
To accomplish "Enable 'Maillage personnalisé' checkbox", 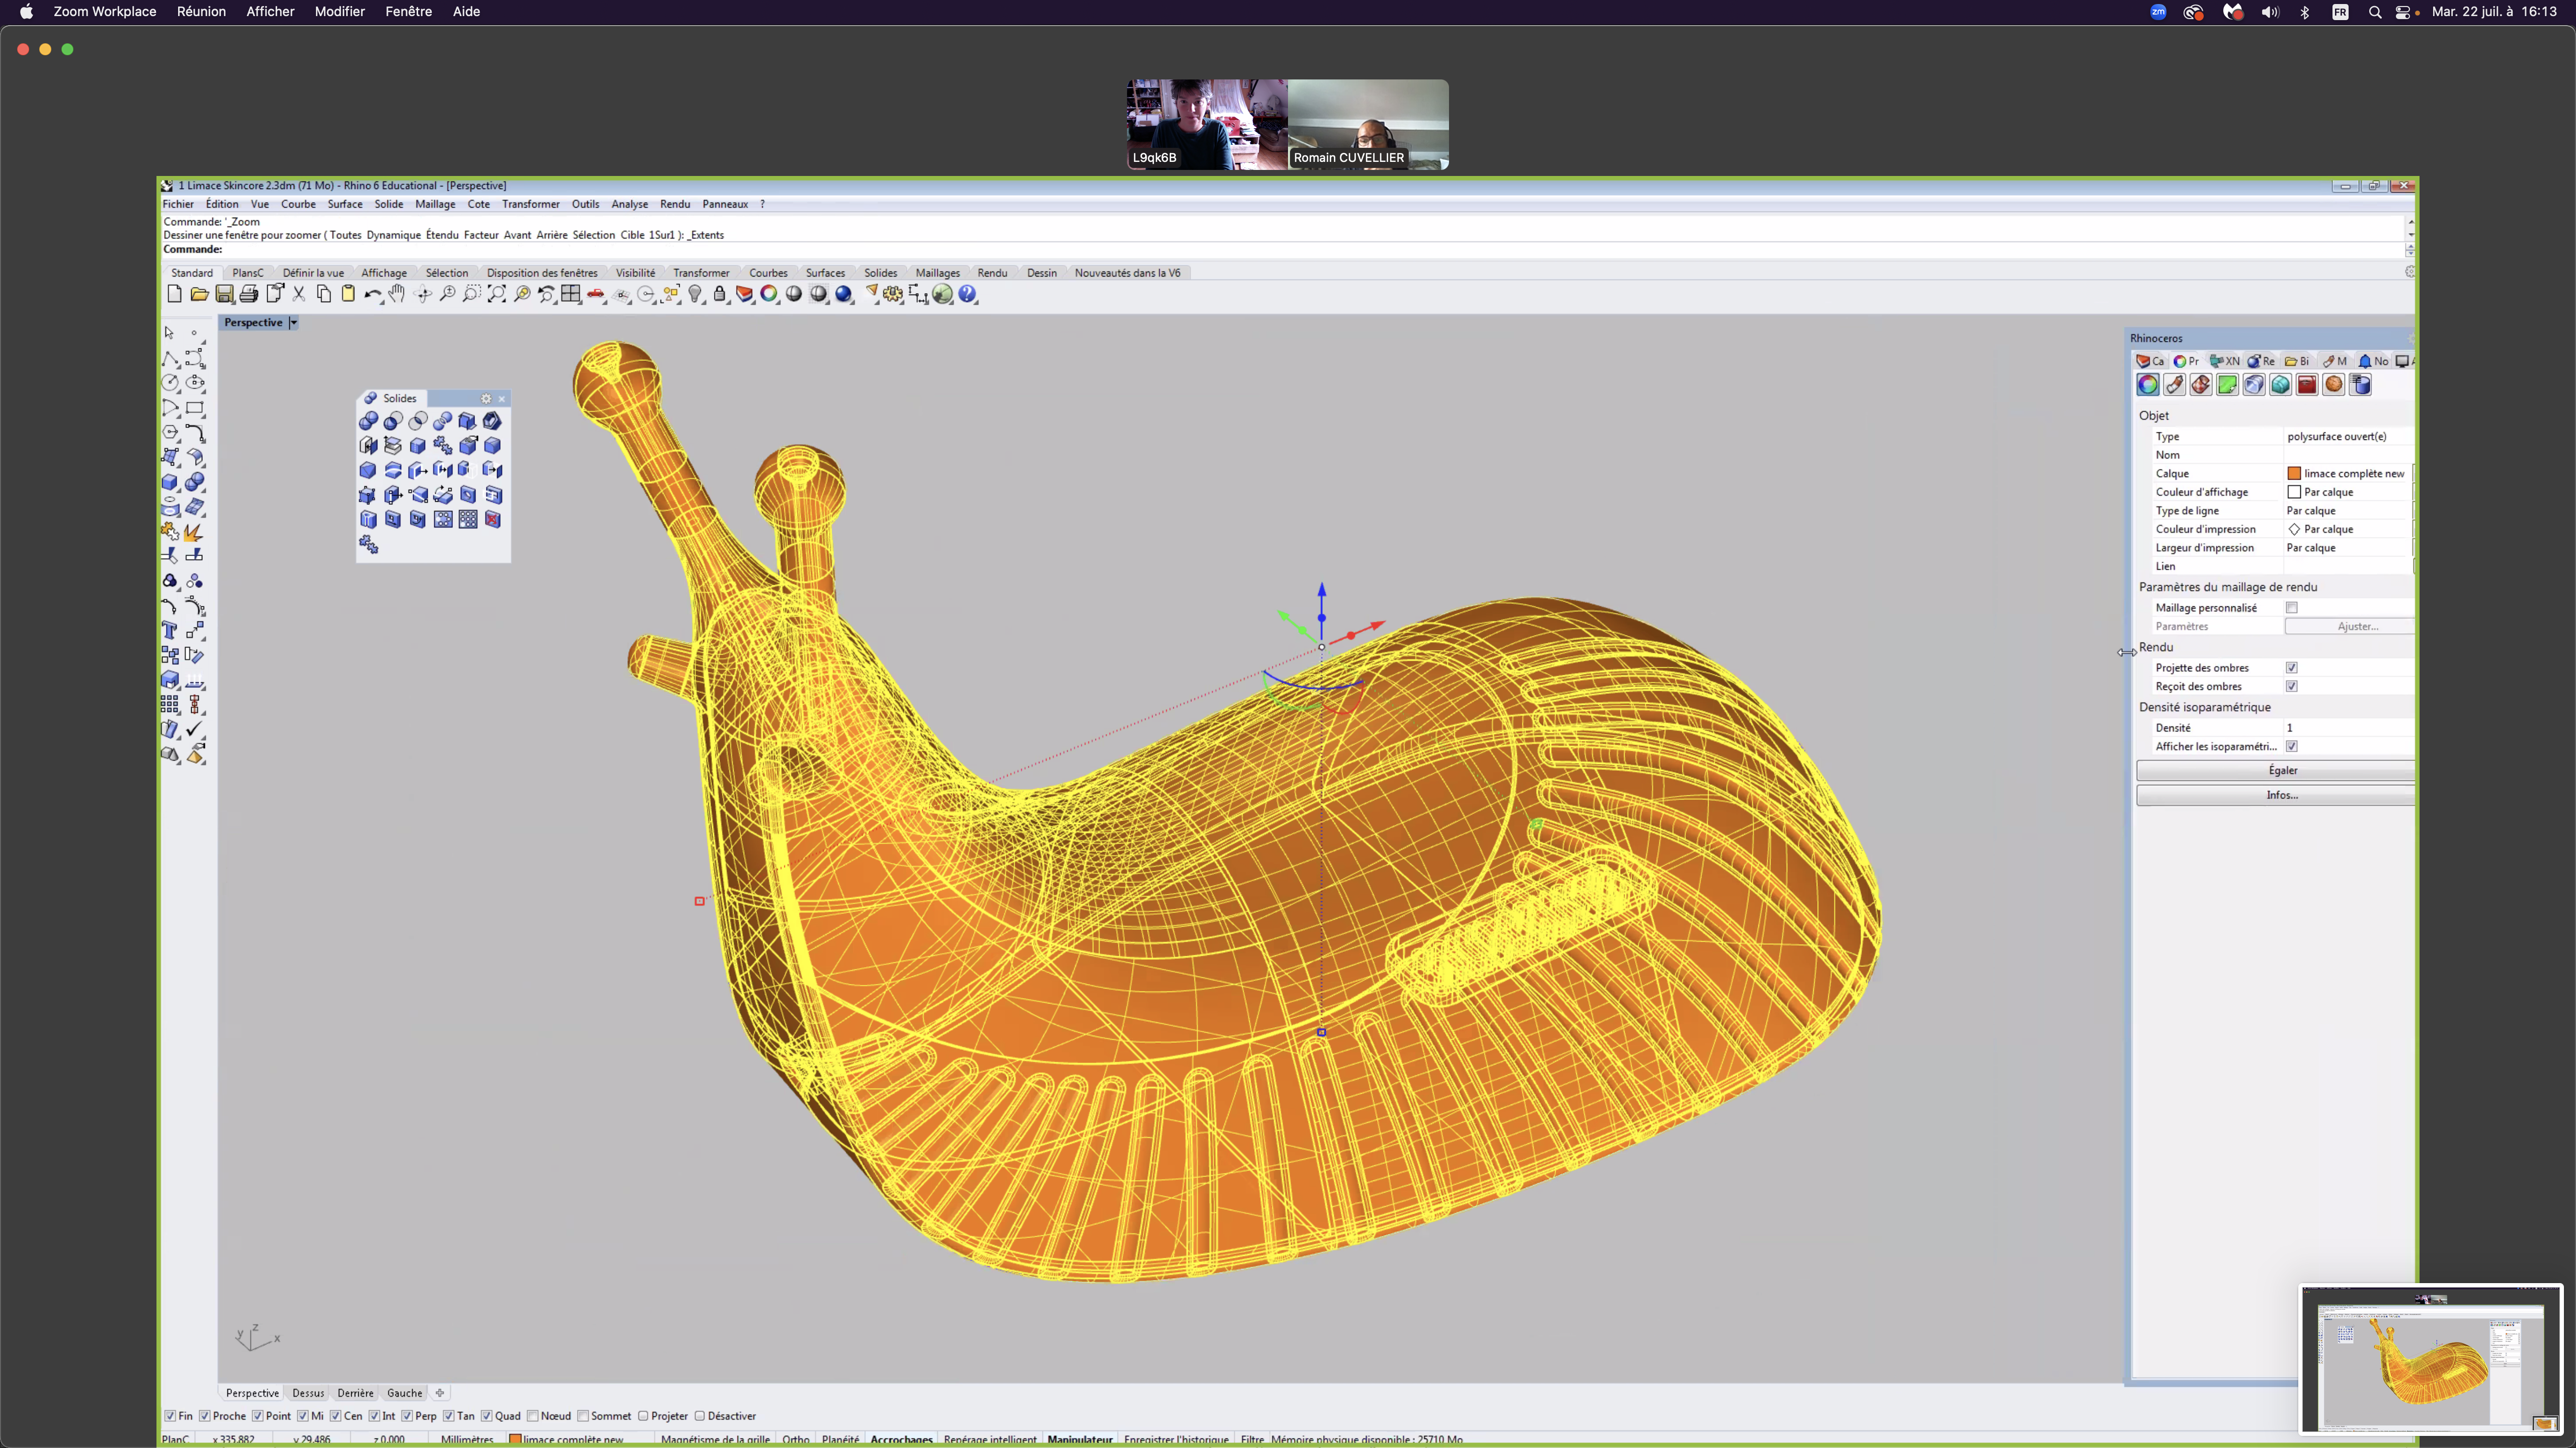I will [x=2291, y=607].
